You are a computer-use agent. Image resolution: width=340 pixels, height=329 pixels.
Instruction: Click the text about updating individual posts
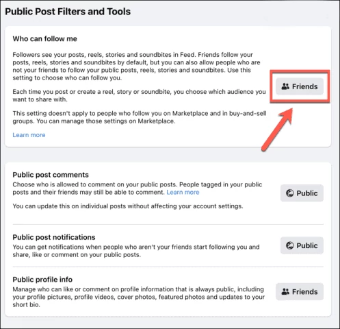(128, 206)
